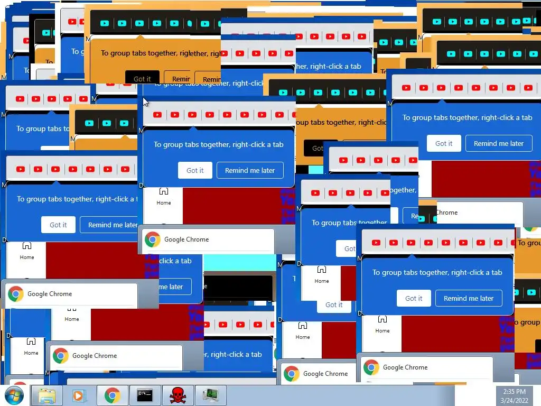Click 'Got it' in the lowest fully visible blue popup
This screenshot has width=541, height=406.
(x=414, y=298)
